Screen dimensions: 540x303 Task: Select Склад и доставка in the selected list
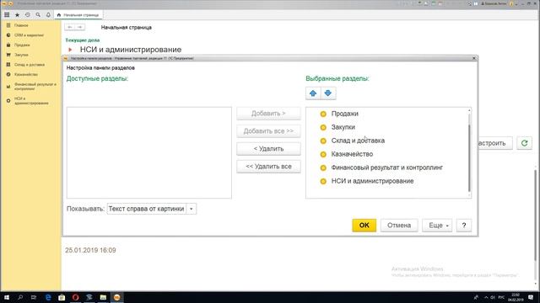point(358,141)
